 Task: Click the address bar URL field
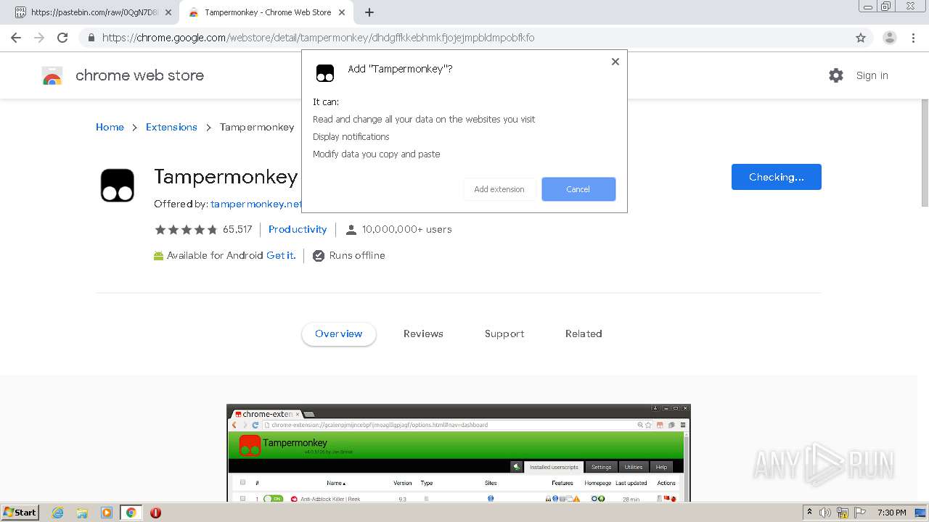click(464, 38)
